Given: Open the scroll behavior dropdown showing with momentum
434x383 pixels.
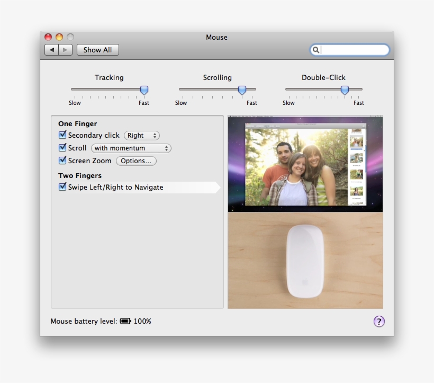Looking at the screenshot, I should tap(131, 148).
